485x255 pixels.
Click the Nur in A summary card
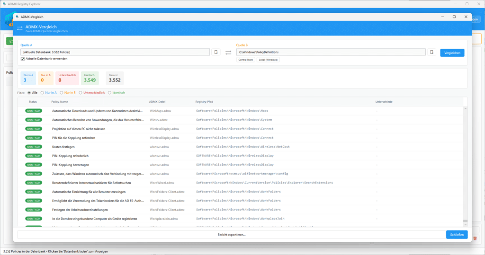(28, 78)
